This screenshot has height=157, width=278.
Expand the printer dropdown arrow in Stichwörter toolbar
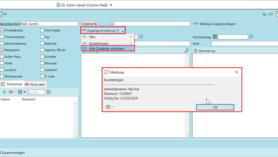(25, 92)
